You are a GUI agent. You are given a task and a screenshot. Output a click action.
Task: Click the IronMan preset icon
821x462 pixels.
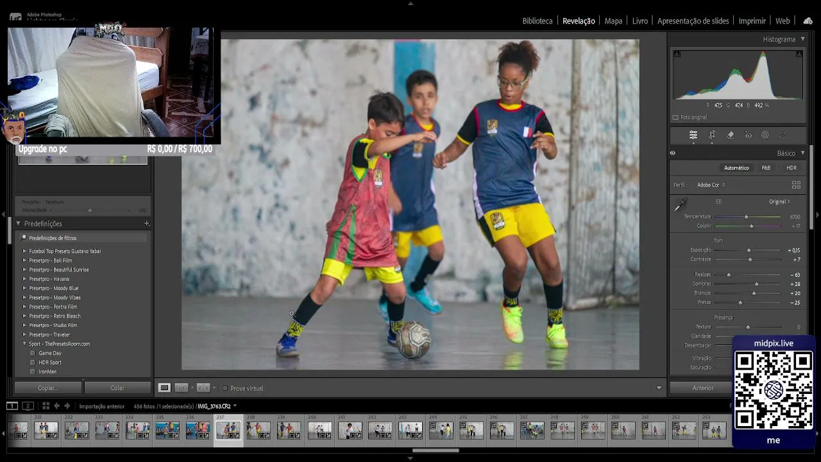point(33,372)
